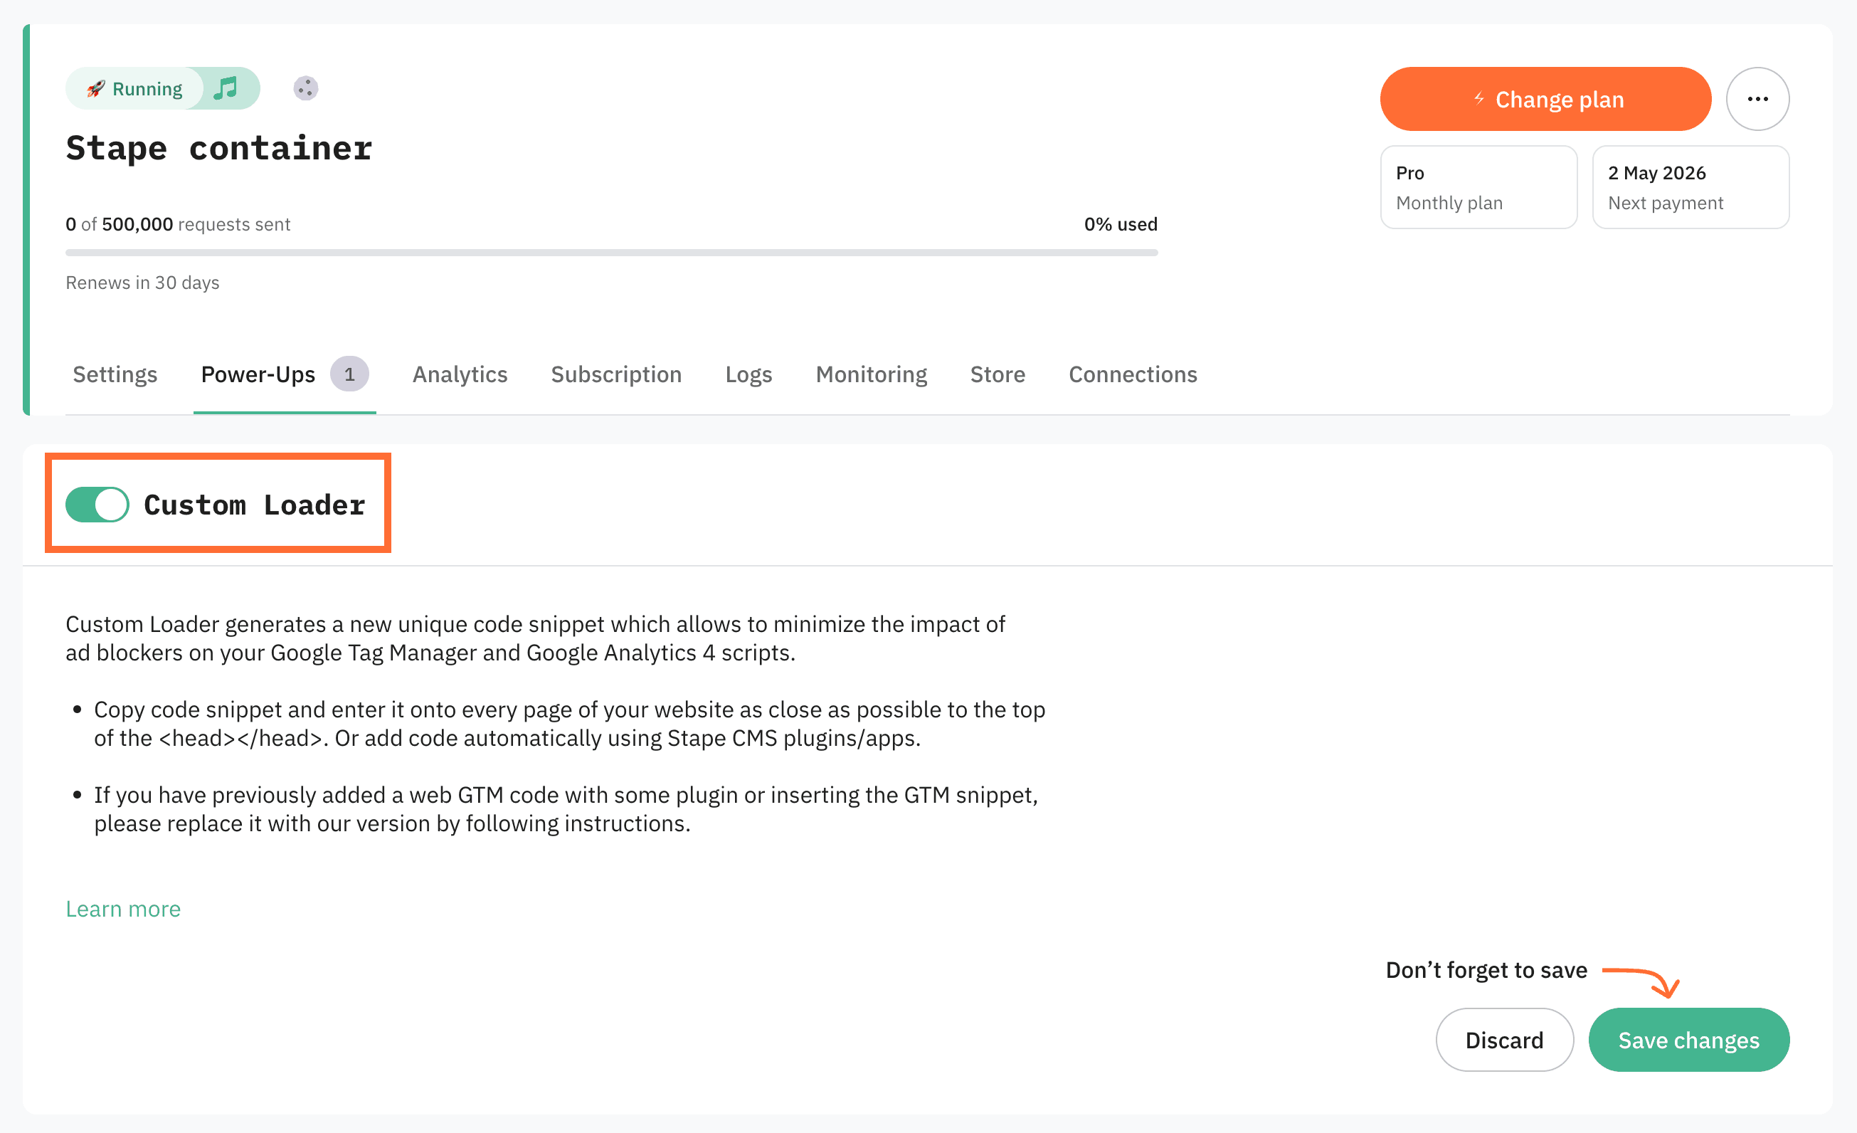
Task: Open the Analytics tab
Action: pos(460,374)
